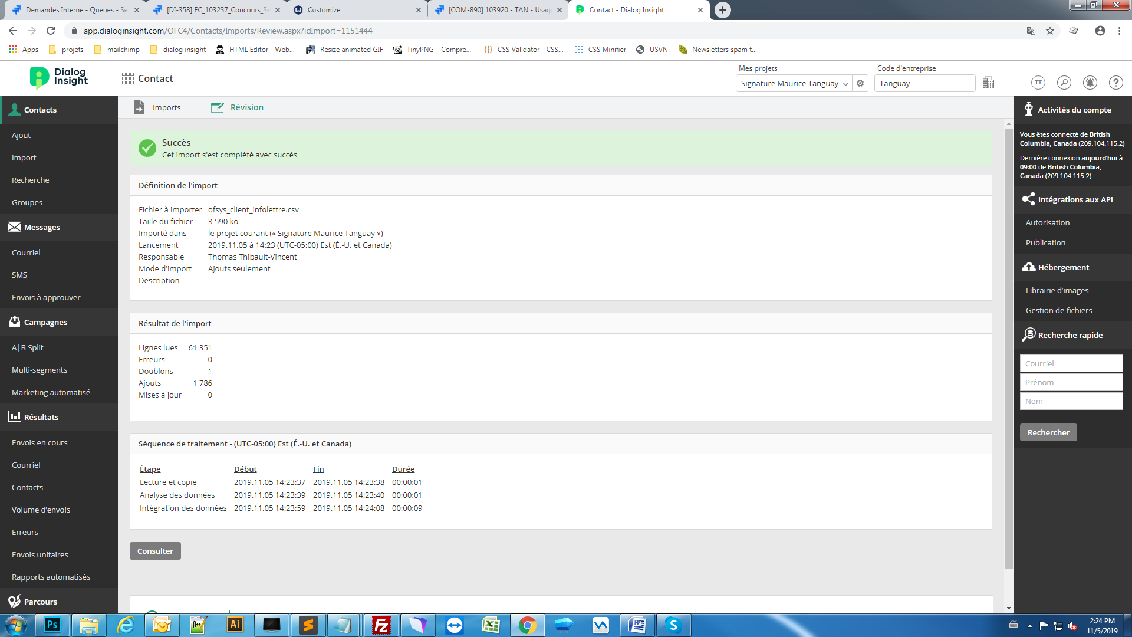Click the page vertical scrollbar

pyautogui.click(x=1008, y=348)
